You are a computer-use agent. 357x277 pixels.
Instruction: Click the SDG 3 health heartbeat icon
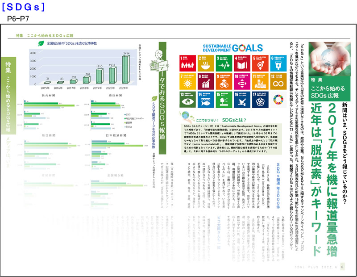[x=224, y=63]
